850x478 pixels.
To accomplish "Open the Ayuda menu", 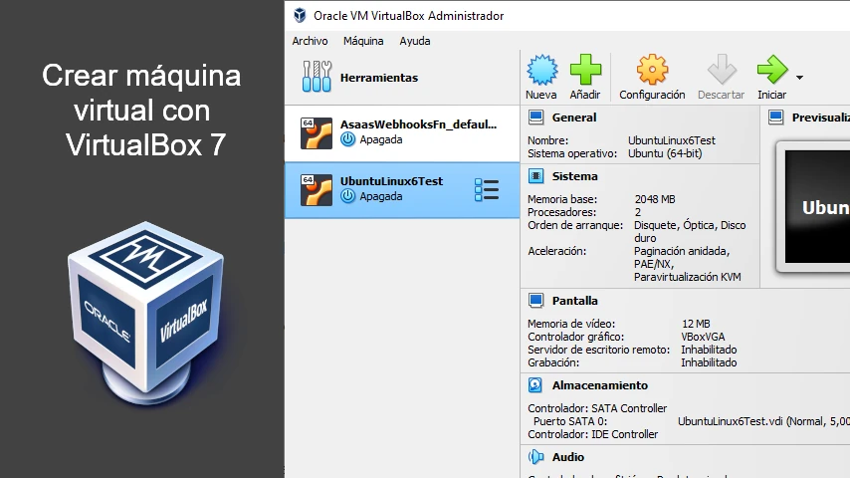I will (x=415, y=41).
